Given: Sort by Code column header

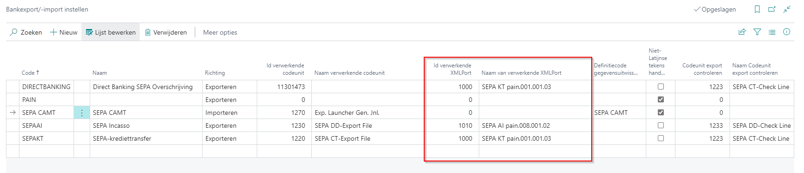Looking at the screenshot, I should click(31, 73).
